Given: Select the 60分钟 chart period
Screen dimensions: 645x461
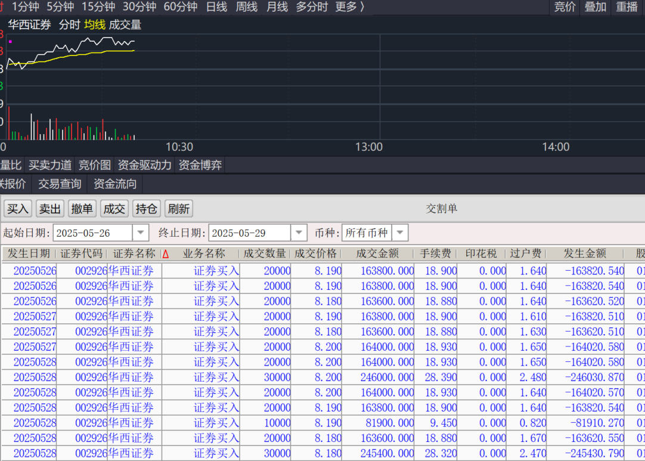Looking at the screenshot, I should (x=181, y=7).
